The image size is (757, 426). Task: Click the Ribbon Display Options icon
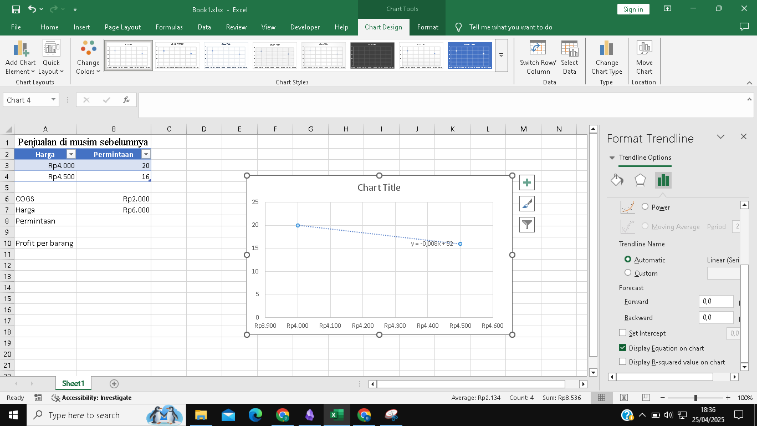668,9
